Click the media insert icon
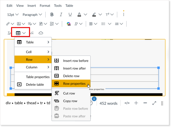 click(x=30, y=24)
